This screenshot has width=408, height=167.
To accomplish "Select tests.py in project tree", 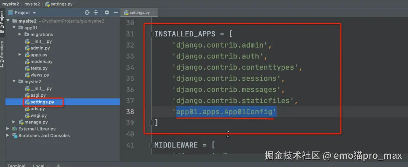I will pos(39,68).
